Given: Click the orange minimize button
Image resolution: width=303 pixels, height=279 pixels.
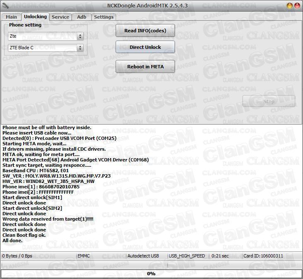Looking at the screenshot, I should [289, 6].
